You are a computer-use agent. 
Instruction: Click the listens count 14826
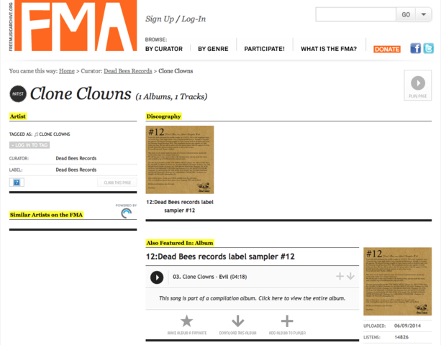pyautogui.click(x=401, y=337)
